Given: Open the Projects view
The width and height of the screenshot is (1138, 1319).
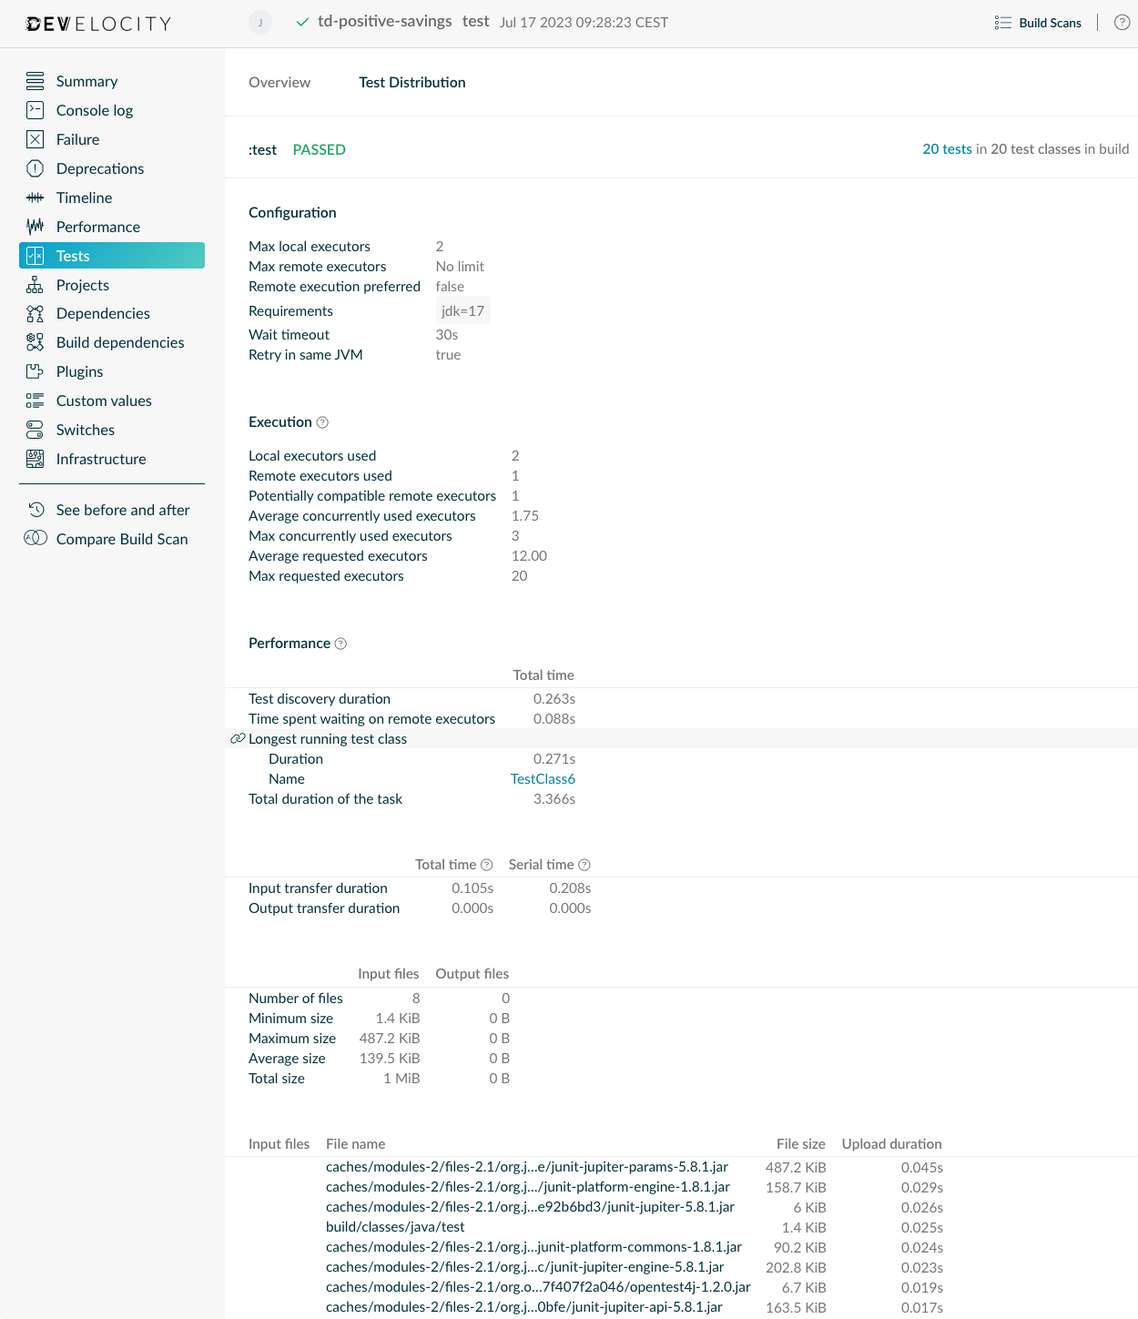Looking at the screenshot, I should click(x=82, y=285).
